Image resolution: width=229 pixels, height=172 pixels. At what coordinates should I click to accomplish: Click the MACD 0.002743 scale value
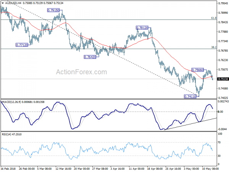tap(223, 102)
